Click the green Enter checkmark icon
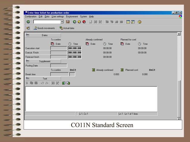This screenshot has width=190, height=142. [x=28, y=22]
